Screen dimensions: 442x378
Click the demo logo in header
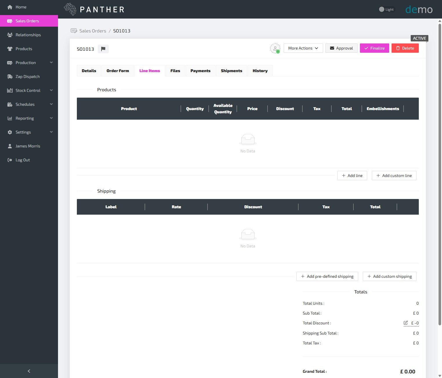point(419,10)
